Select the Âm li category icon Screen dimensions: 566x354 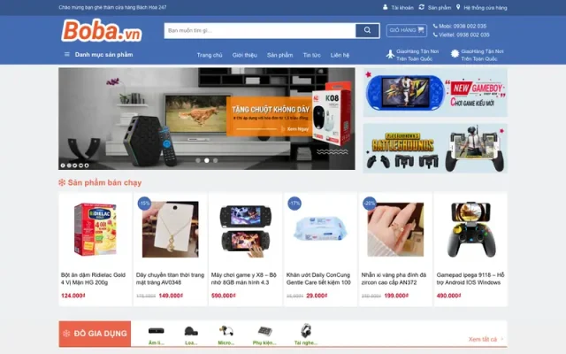click(157, 331)
